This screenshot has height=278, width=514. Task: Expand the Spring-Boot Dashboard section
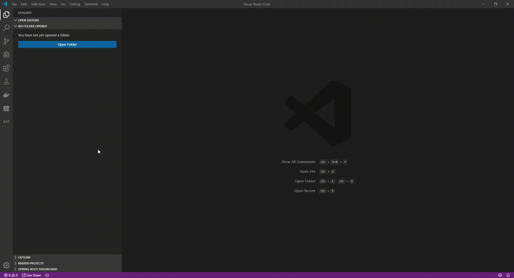67,269
